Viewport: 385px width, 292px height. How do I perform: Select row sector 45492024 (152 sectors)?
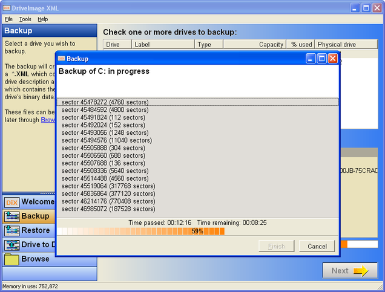point(198,125)
